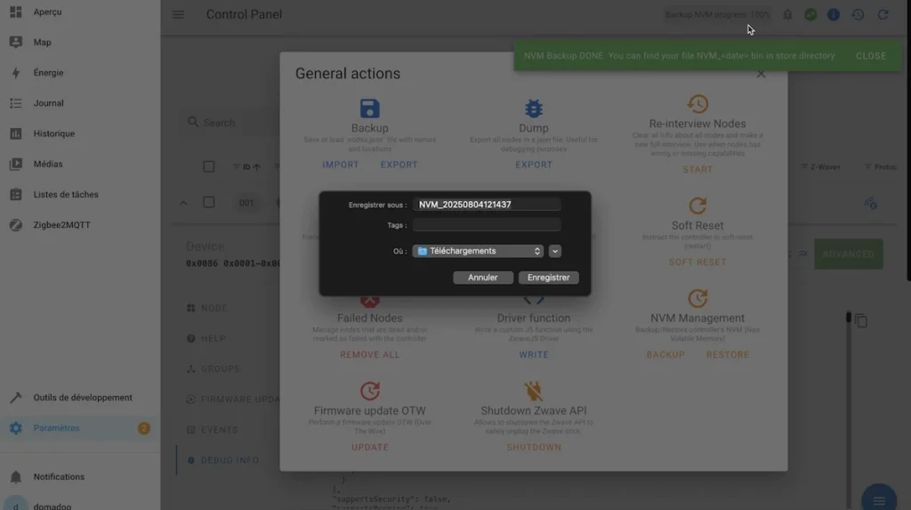Switch to the EVENTS tab

point(213,430)
